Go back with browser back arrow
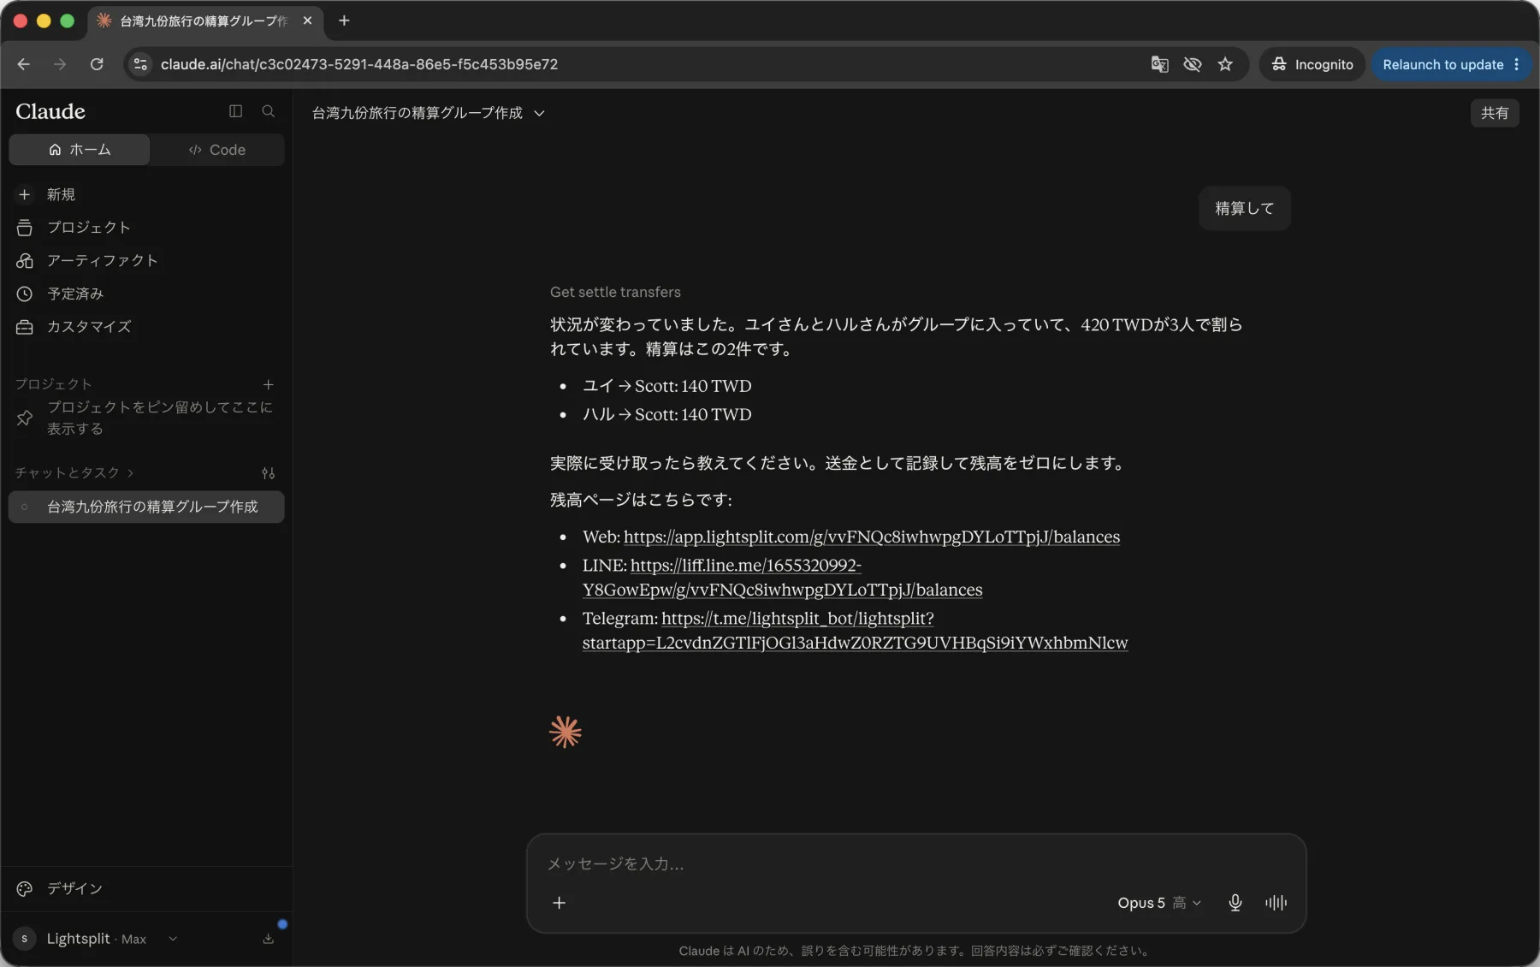Viewport: 1540px width, 967px height. click(23, 64)
